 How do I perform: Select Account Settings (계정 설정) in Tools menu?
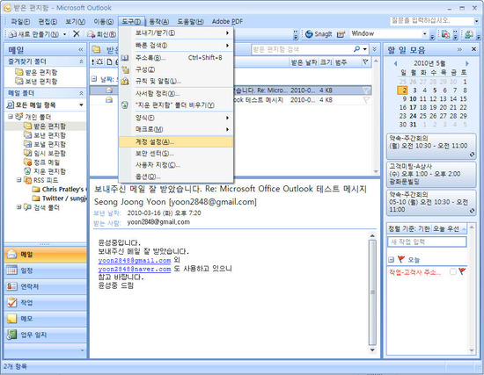coord(176,141)
